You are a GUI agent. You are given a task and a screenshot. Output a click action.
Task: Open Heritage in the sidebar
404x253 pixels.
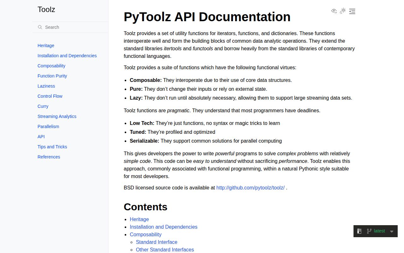(46, 46)
